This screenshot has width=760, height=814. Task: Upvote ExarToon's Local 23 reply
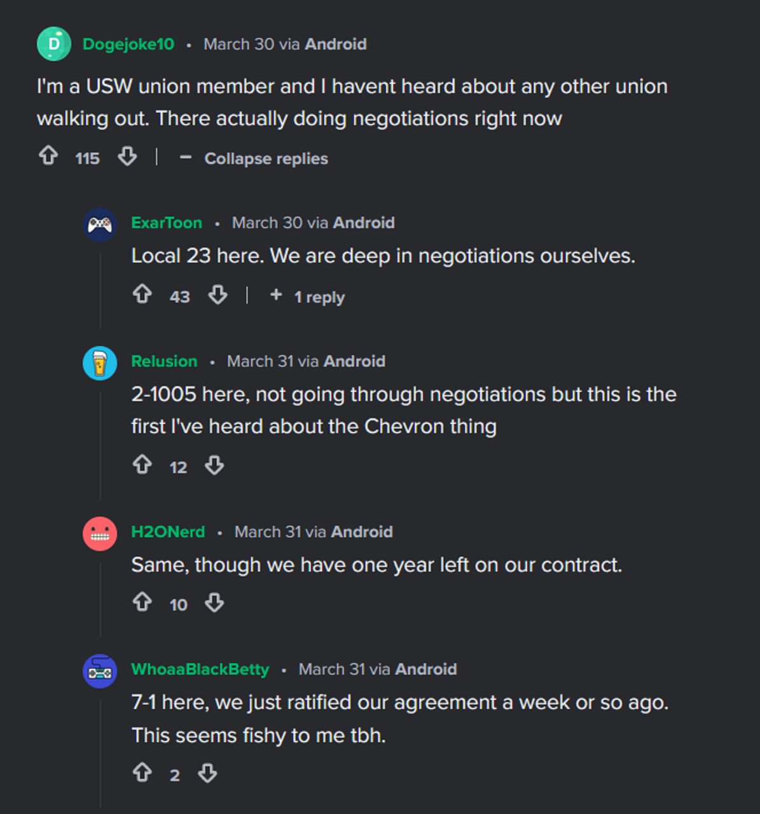click(x=142, y=294)
